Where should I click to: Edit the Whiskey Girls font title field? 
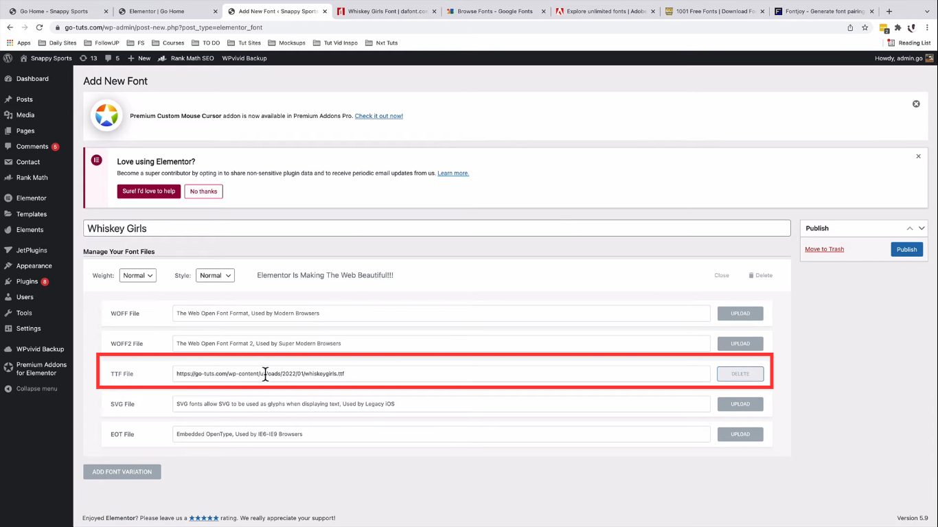coord(437,229)
